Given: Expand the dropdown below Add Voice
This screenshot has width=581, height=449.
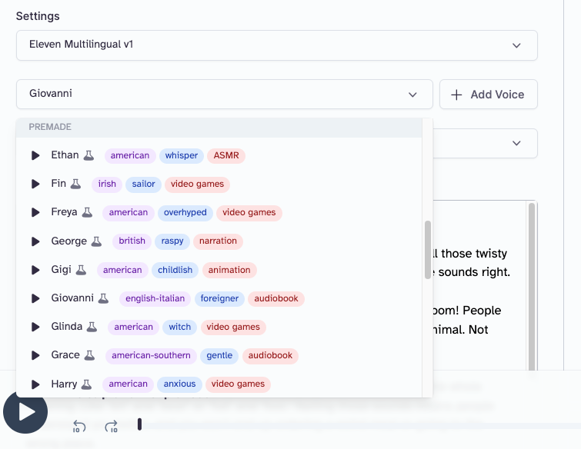Looking at the screenshot, I should (x=516, y=143).
